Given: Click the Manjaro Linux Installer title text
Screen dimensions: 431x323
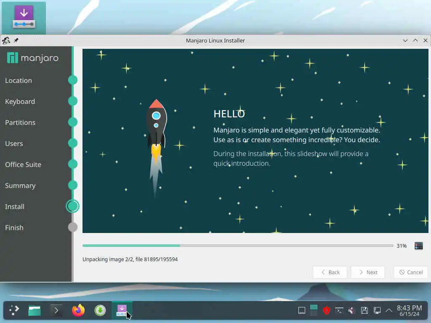Looking at the screenshot, I should 215,40.
